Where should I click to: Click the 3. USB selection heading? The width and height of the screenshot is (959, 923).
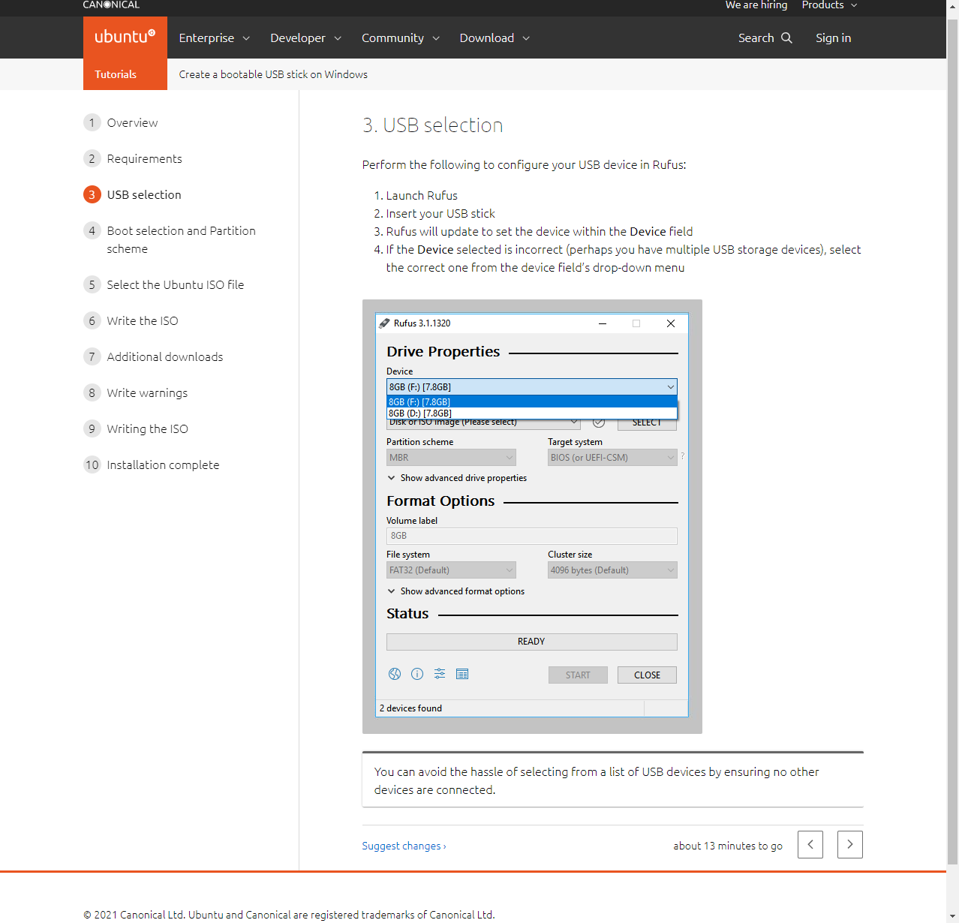tap(433, 125)
